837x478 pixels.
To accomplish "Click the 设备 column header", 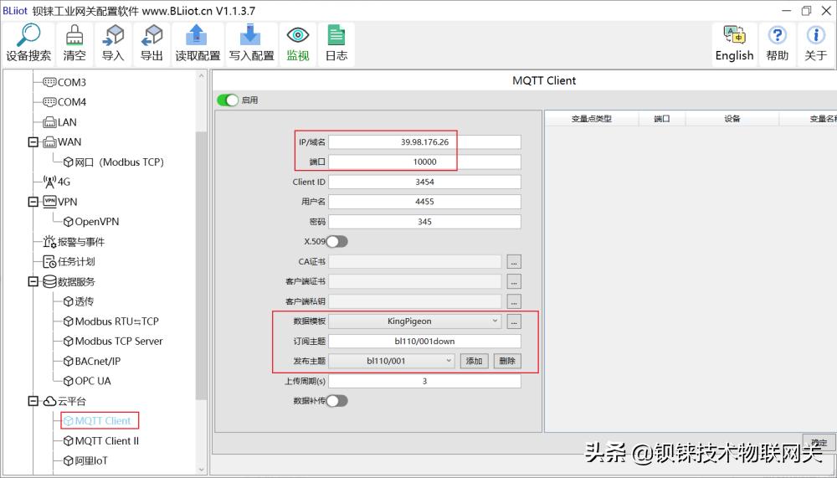I will tap(732, 119).
